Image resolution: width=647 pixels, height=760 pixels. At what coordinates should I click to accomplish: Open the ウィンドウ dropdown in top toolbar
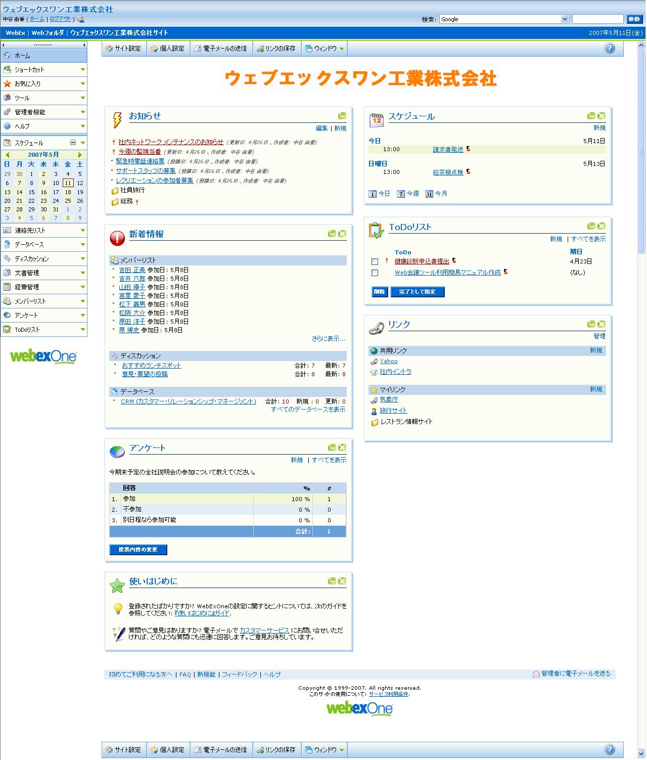pos(325,49)
